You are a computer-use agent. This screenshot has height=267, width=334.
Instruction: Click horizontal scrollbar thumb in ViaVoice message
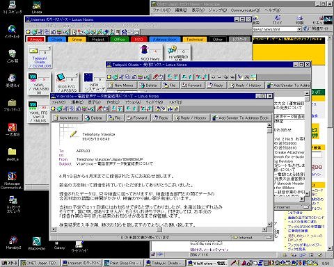159,229
